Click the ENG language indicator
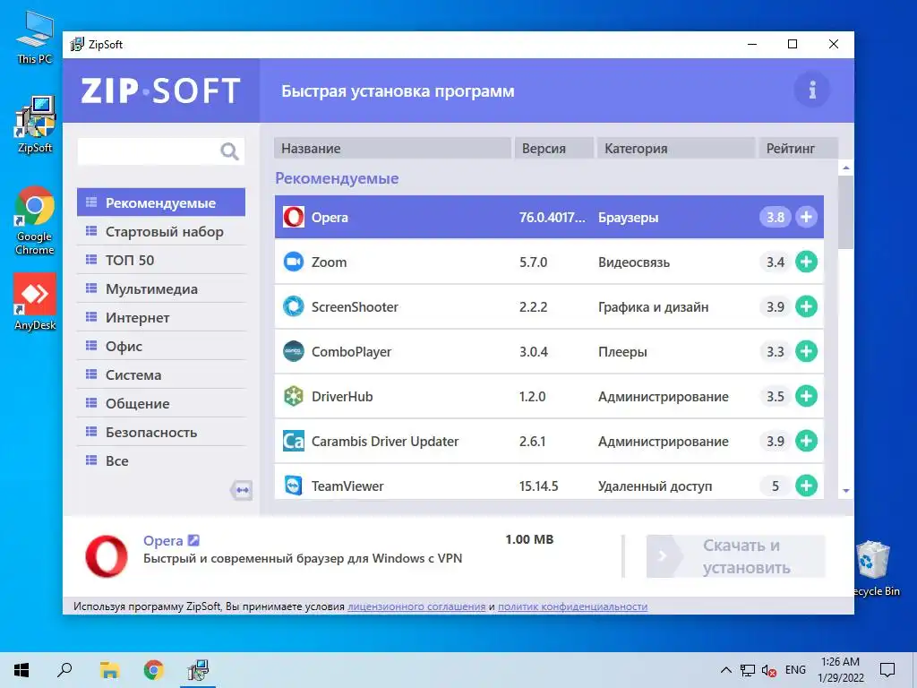 coord(795,670)
